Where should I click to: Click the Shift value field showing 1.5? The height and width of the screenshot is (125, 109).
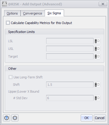(70, 85)
